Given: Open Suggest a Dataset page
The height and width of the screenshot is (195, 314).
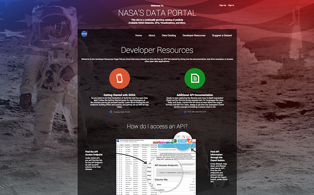Looking at the screenshot, I should (222, 35).
